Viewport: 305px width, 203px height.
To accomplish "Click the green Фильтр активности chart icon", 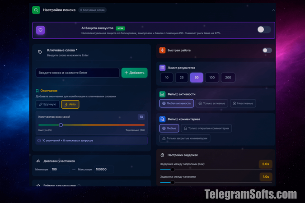I will 162,94.
